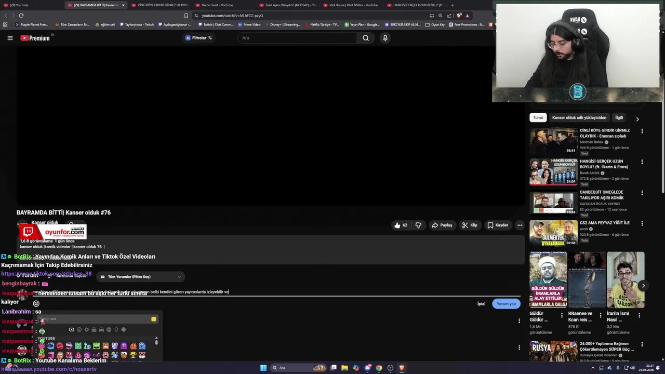Focus the YouTube 'Ara' search box

pyautogui.click(x=298, y=38)
